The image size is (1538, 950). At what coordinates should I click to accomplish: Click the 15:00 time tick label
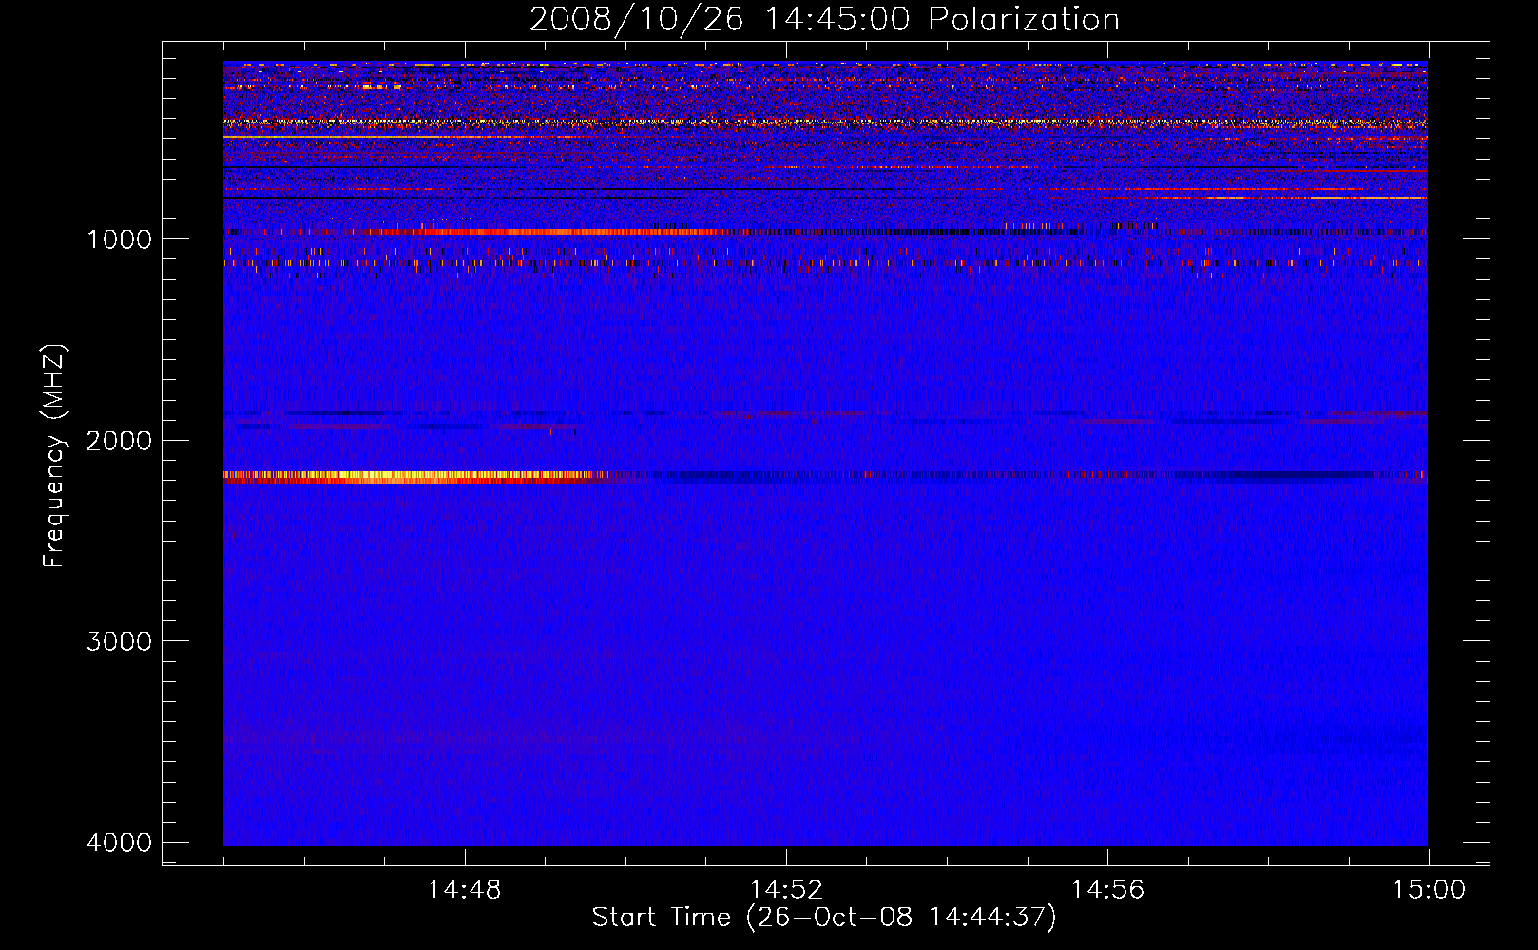[x=1429, y=890]
